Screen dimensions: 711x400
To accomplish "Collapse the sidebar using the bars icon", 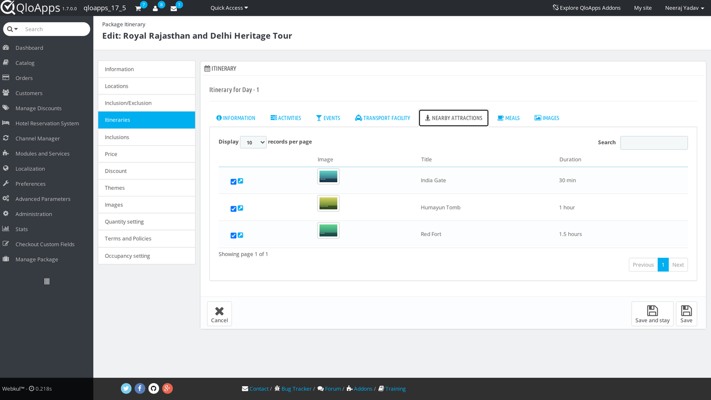I will click(47, 281).
